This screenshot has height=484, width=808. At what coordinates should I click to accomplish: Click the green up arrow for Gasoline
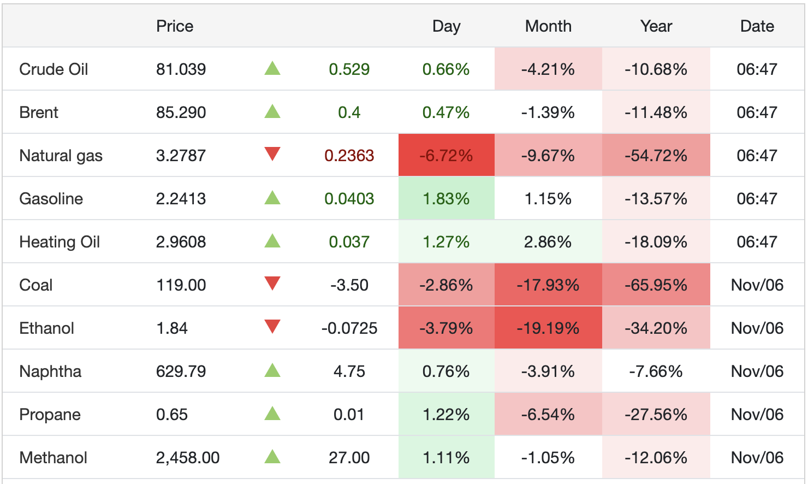coord(272,198)
